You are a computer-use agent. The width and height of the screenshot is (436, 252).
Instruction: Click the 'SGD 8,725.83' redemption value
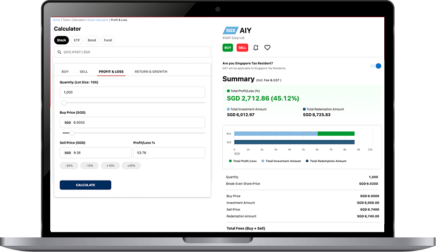pos(317,115)
